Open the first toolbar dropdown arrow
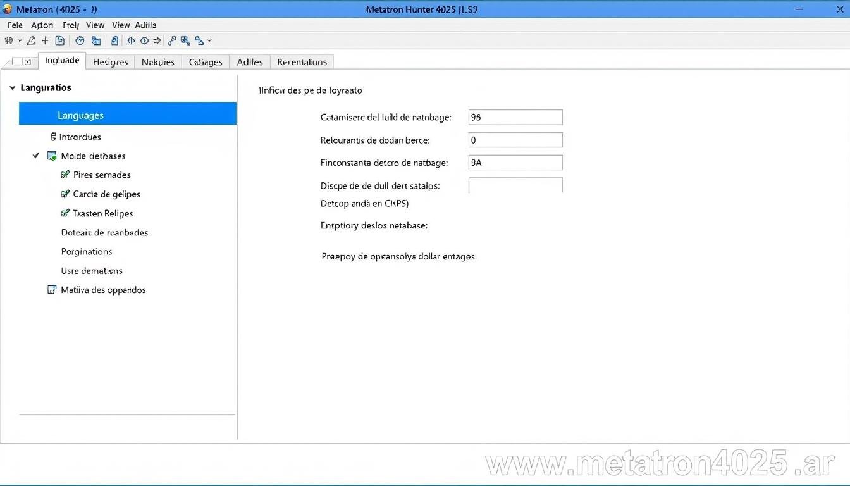Viewport: 850px width, 486px height. [x=20, y=40]
